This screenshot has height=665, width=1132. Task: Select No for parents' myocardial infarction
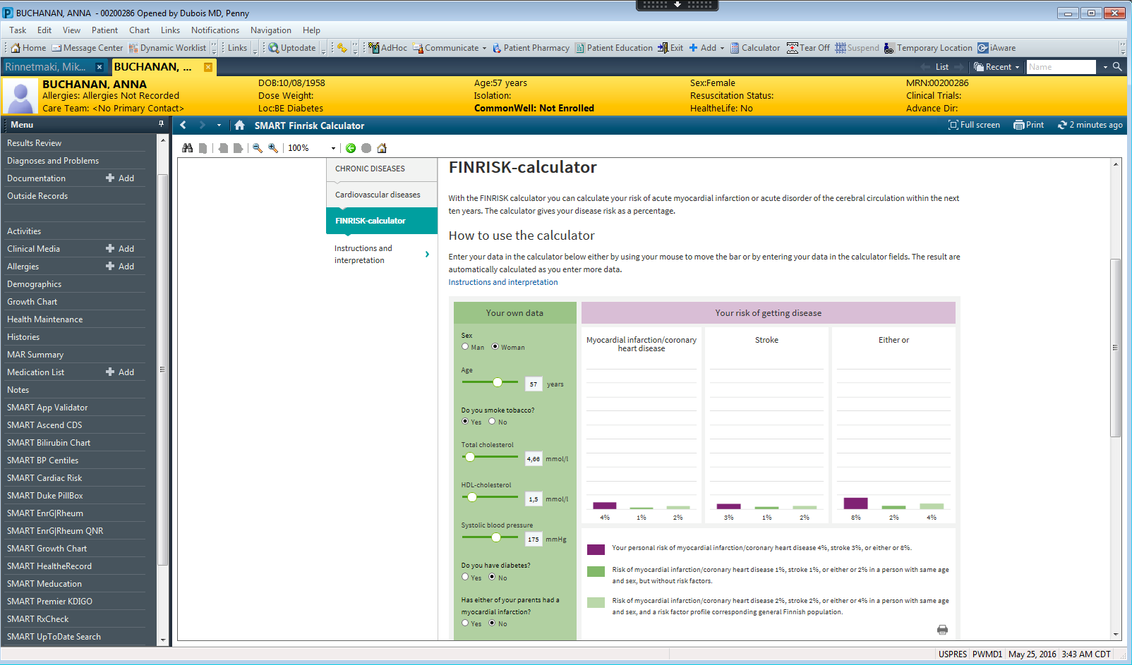(492, 623)
